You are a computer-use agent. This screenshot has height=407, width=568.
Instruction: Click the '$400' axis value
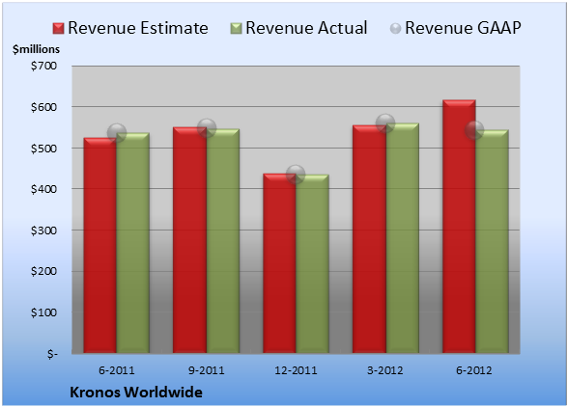click(x=43, y=189)
